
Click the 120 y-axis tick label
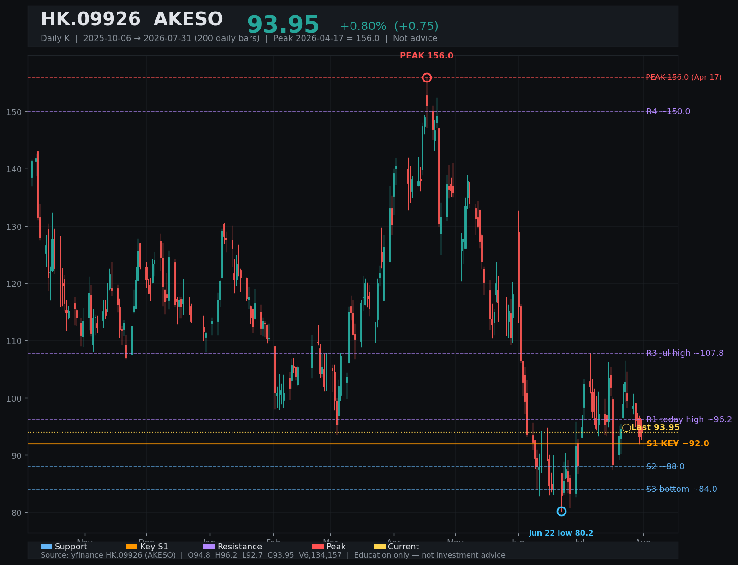(x=15, y=284)
